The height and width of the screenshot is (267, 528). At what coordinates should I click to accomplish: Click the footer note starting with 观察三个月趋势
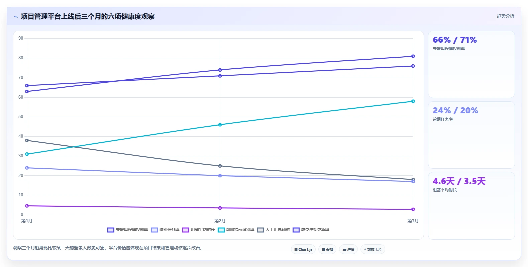[x=108, y=248]
